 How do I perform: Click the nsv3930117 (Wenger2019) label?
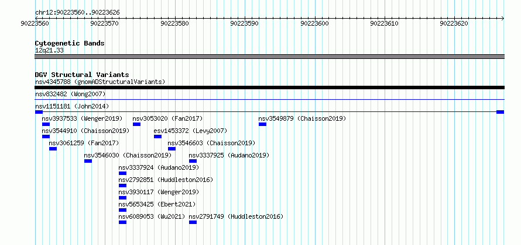click(x=159, y=192)
